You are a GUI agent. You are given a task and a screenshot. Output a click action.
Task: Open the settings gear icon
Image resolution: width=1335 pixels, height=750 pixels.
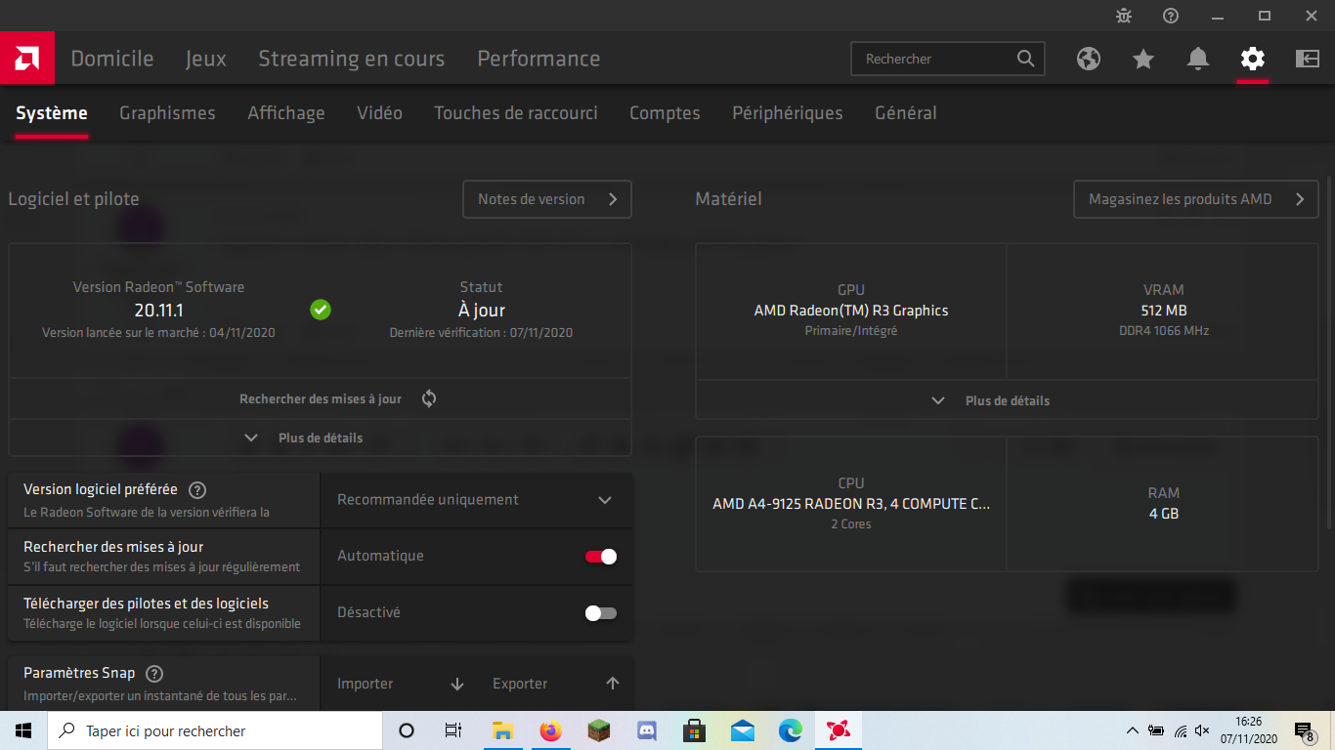[x=1253, y=59]
